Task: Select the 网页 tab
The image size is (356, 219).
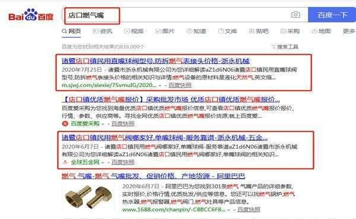Action: coord(71,31)
